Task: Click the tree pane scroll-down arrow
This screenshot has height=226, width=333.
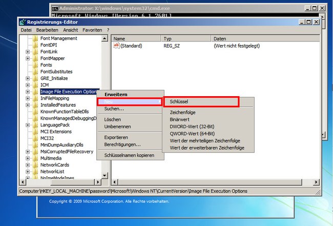Action: coord(105,175)
